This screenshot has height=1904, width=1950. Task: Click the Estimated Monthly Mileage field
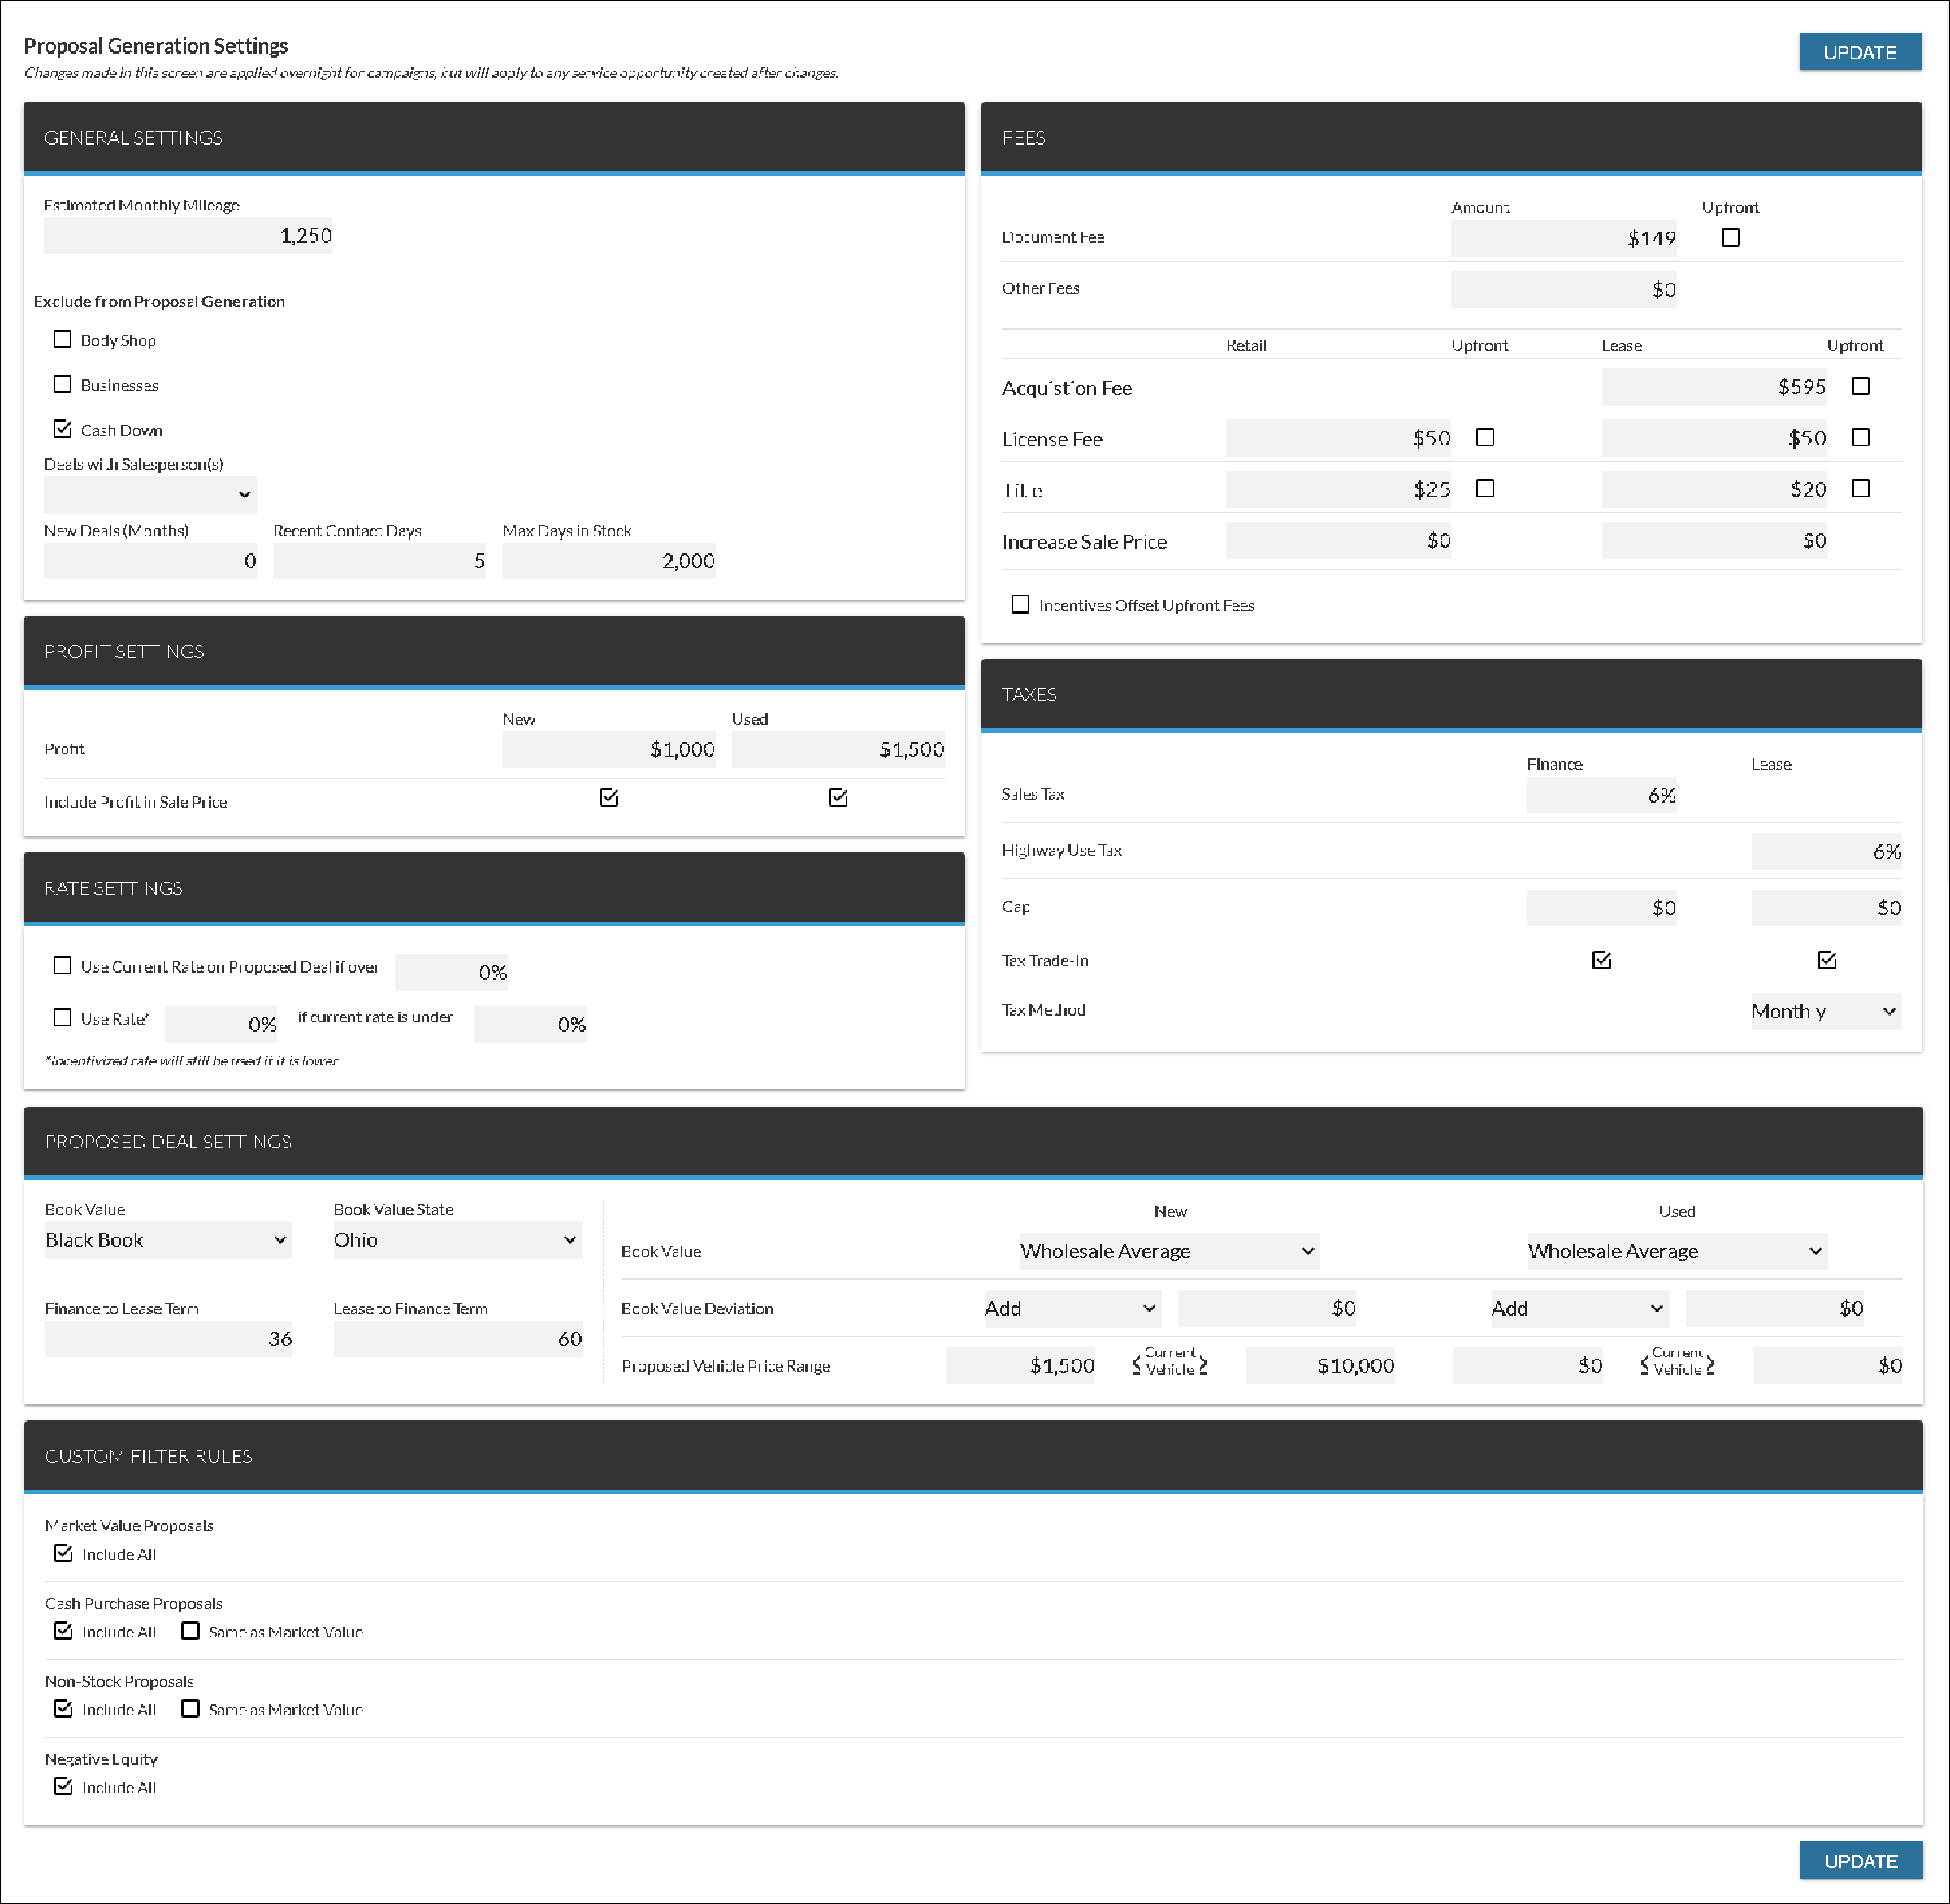pos(188,236)
